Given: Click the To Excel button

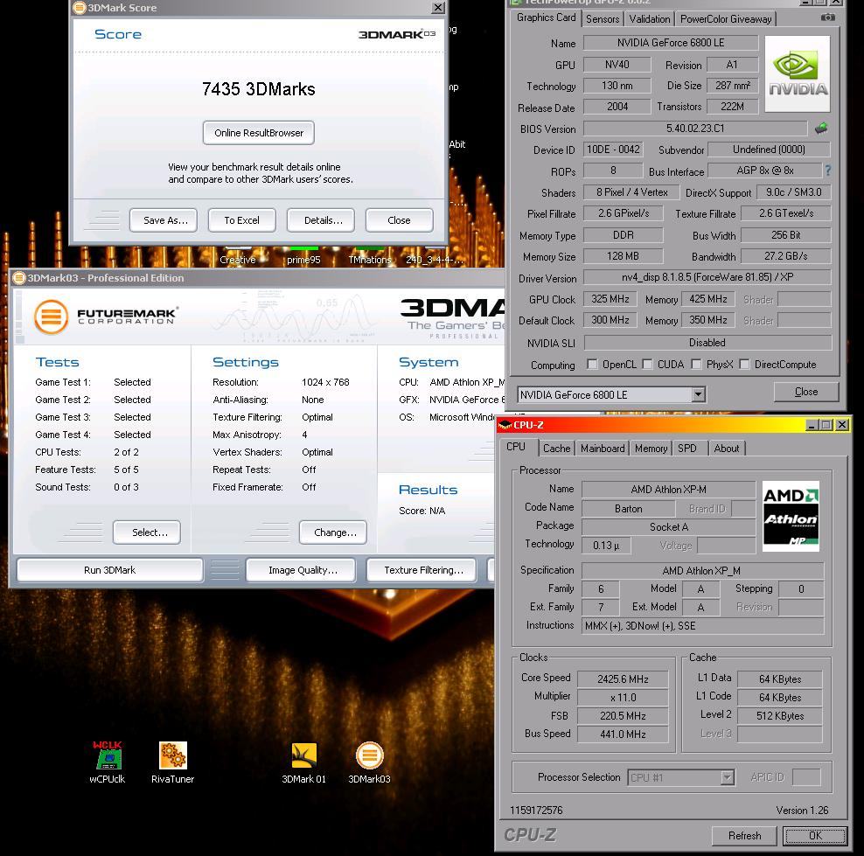Looking at the screenshot, I should click(x=242, y=220).
